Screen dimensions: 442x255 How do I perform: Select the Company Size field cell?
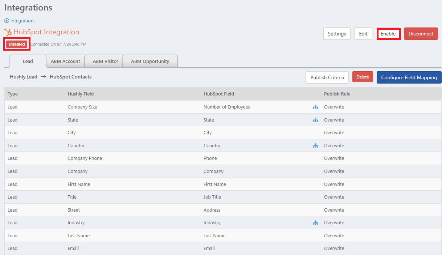[x=82, y=107]
